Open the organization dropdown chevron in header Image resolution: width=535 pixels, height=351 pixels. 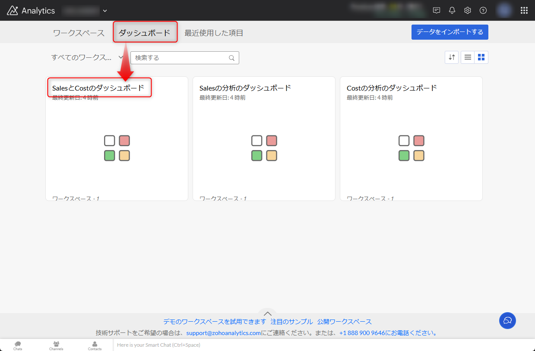105,10
